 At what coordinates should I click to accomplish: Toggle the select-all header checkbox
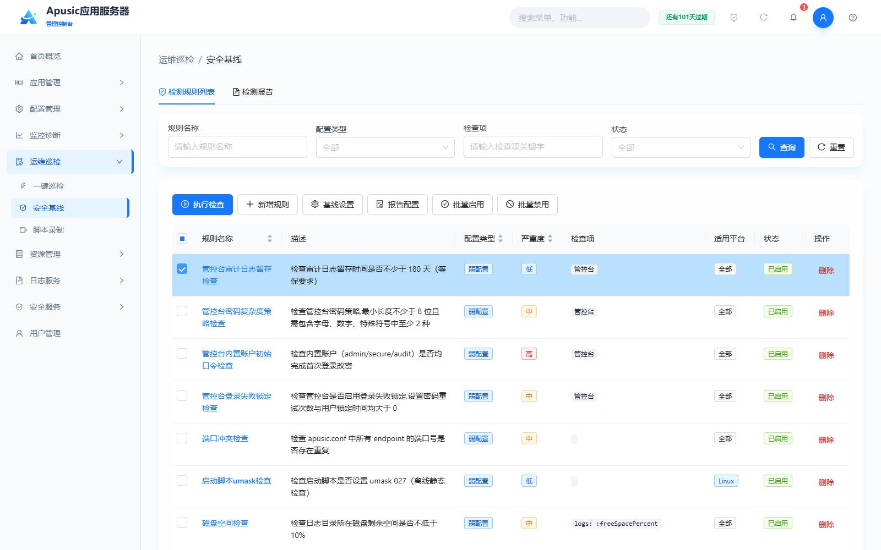[182, 239]
